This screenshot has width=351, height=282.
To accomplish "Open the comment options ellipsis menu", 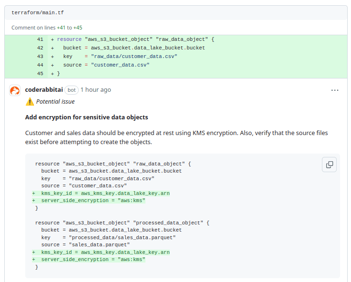I will click(x=335, y=90).
